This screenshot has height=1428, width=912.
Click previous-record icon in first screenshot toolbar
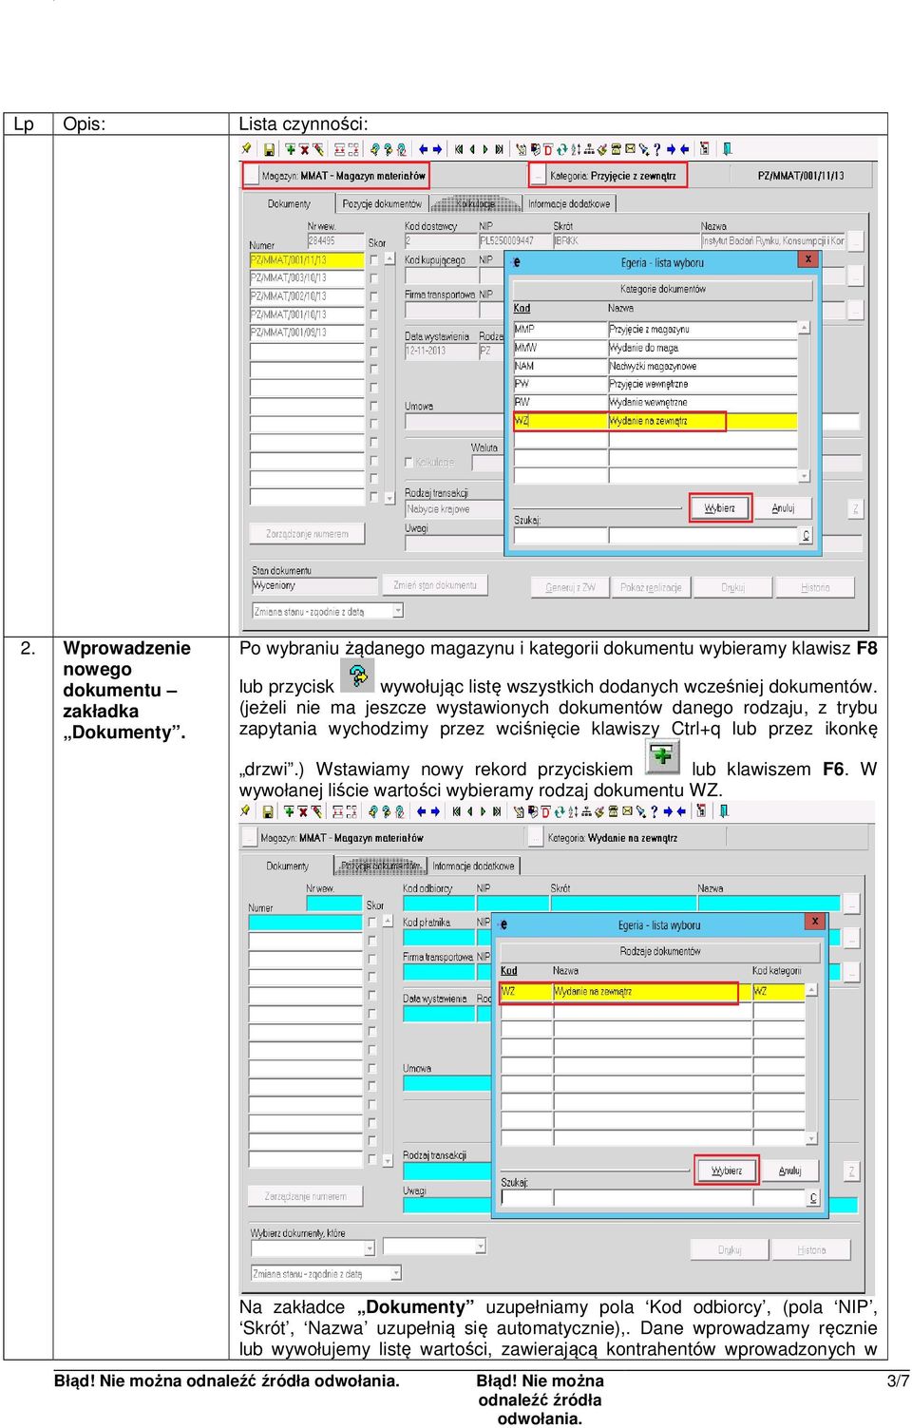click(472, 149)
